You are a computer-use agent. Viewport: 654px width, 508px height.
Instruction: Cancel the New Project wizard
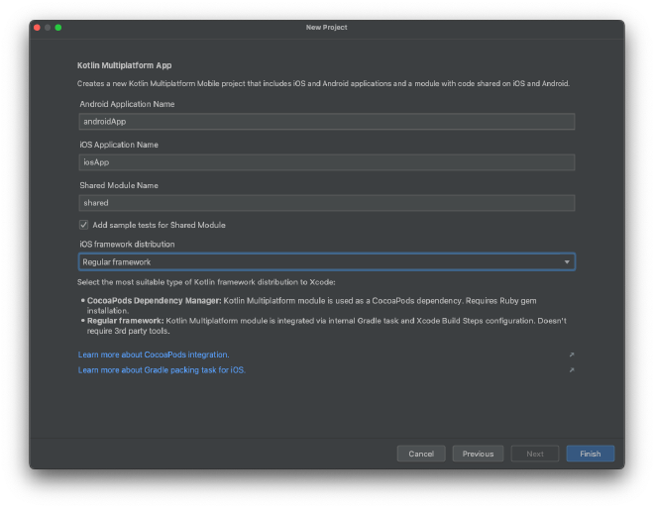pos(421,454)
